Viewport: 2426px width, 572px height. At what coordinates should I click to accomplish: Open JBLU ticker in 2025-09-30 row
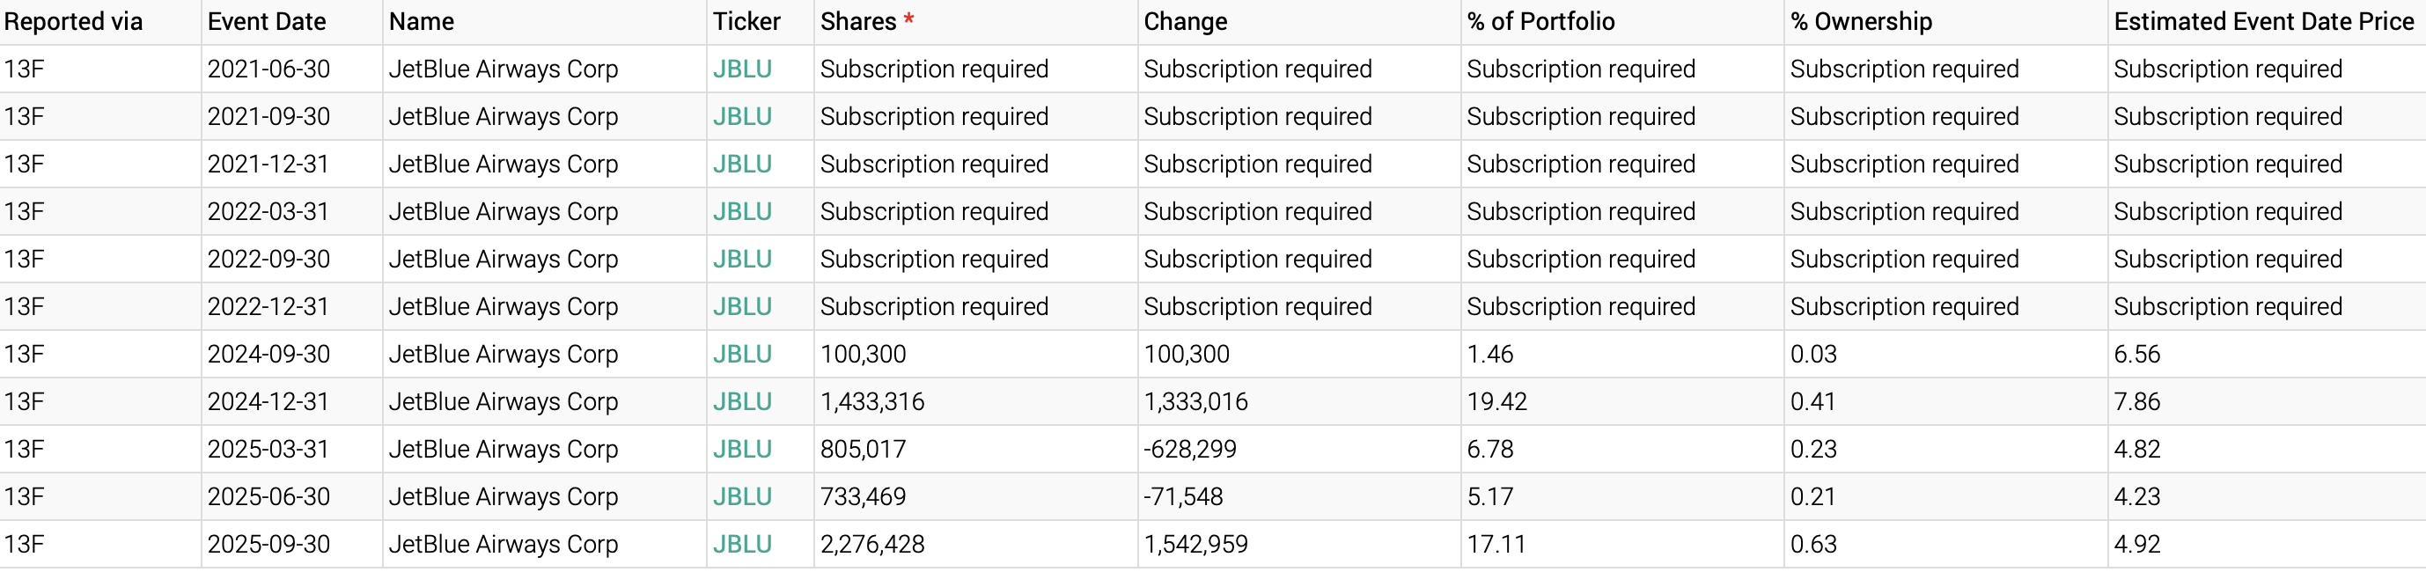pos(742,544)
